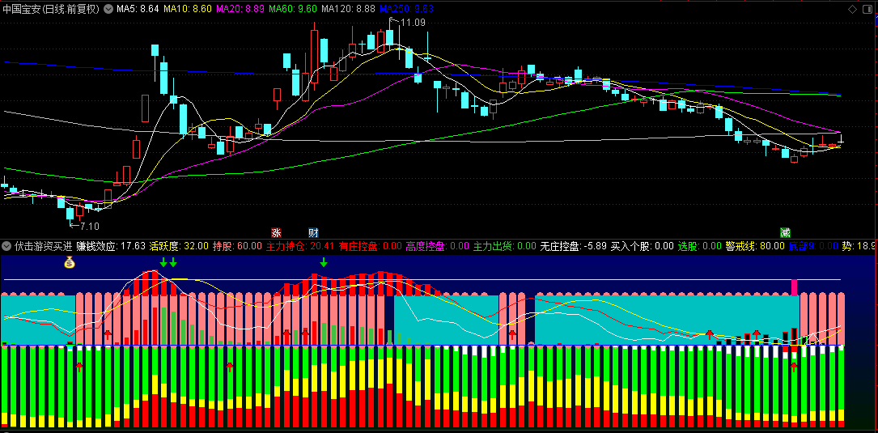Select 活跃度: 32.00 indicator value
The image size is (878, 433).
pyautogui.click(x=179, y=245)
